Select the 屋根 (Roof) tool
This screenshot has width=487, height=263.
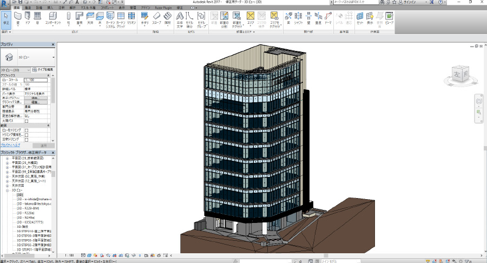[80, 18]
